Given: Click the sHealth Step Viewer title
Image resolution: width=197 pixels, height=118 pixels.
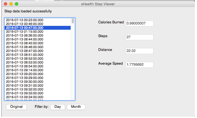Looking at the screenshot, I should tap(98, 4).
